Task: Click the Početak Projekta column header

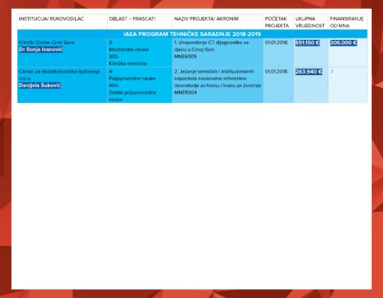Action: coord(277,22)
